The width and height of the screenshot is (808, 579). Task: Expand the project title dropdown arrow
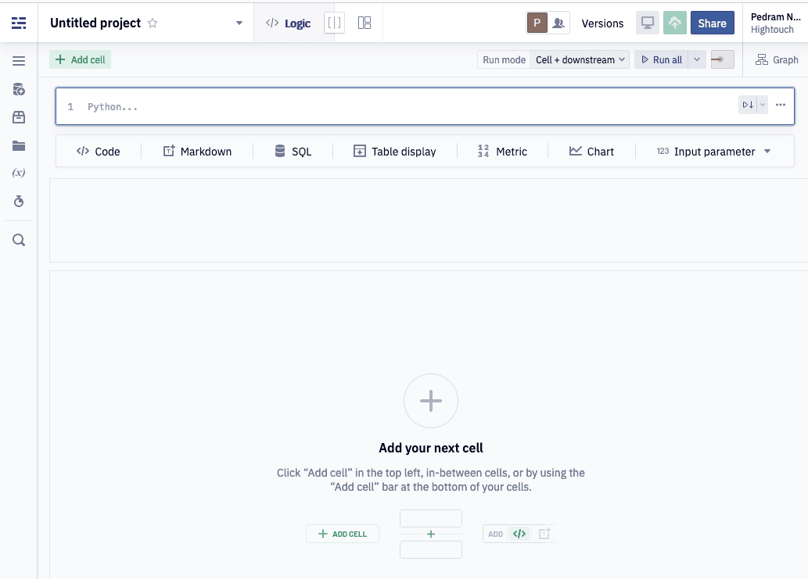[239, 23]
